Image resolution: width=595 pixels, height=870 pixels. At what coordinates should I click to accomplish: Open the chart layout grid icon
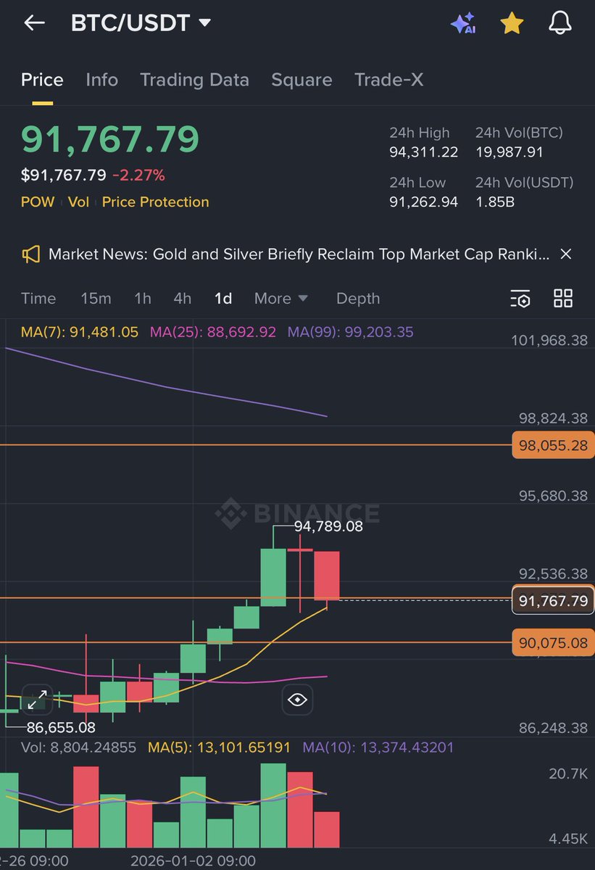pyautogui.click(x=563, y=298)
